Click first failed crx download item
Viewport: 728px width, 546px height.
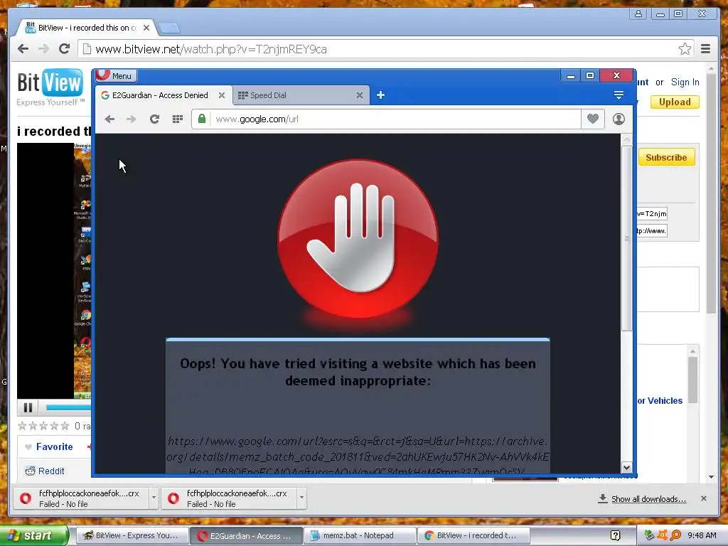click(81, 498)
